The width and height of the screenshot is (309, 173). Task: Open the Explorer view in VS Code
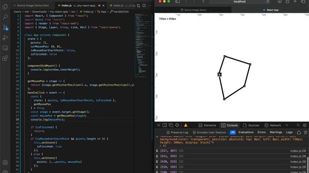coord(5,6)
